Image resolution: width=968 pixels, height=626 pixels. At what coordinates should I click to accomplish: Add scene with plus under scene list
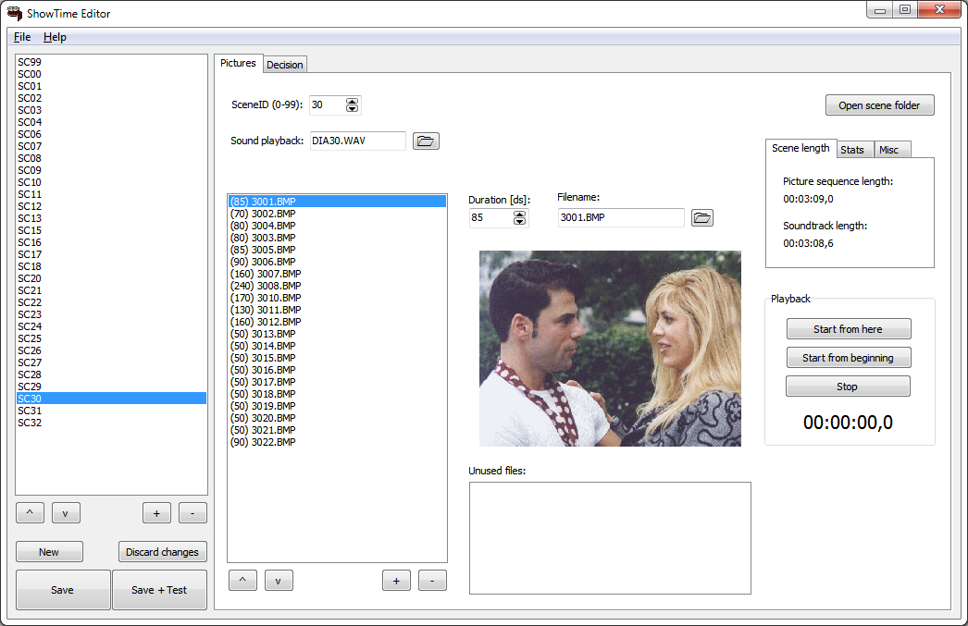click(x=156, y=513)
